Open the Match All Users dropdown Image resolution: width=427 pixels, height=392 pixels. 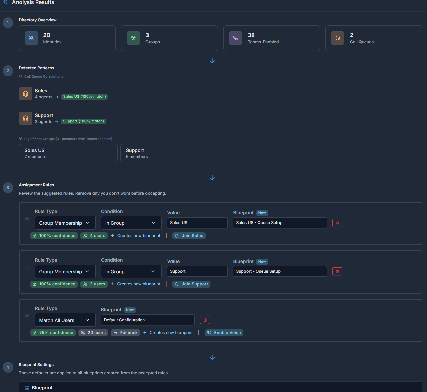[x=65, y=320]
